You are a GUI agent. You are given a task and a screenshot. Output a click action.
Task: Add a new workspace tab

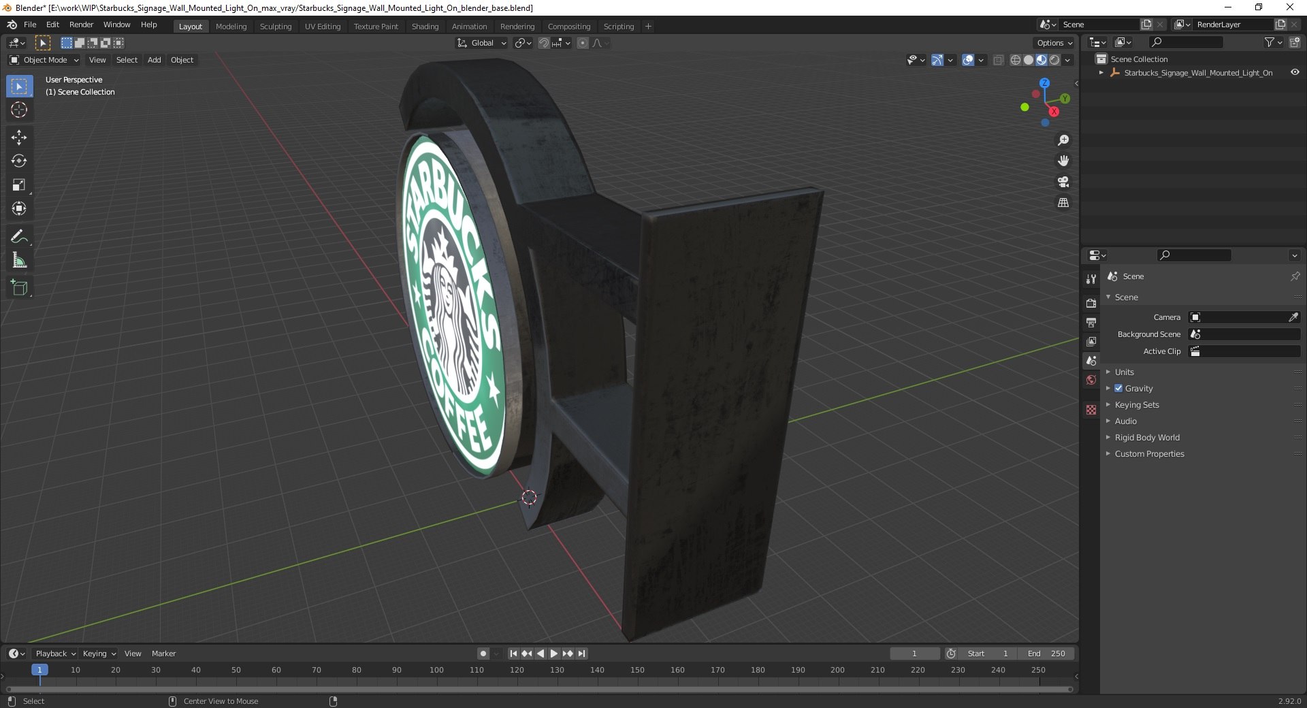[x=648, y=27]
